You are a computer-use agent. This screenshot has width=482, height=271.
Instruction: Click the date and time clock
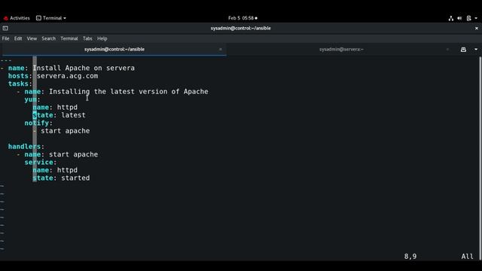tap(243, 18)
